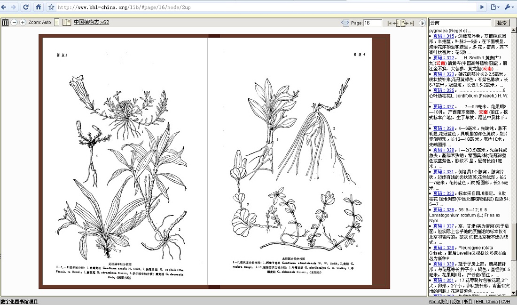Focus the Page number field

(x=373, y=23)
